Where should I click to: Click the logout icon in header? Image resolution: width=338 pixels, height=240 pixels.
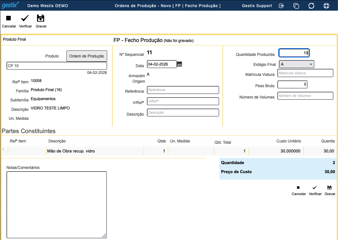point(282,6)
